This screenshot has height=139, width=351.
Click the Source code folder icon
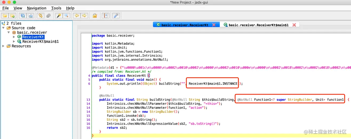[9, 28]
